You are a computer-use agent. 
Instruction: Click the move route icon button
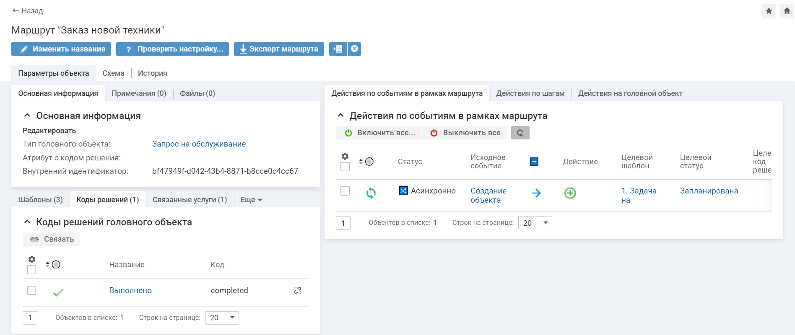coord(338,49)
